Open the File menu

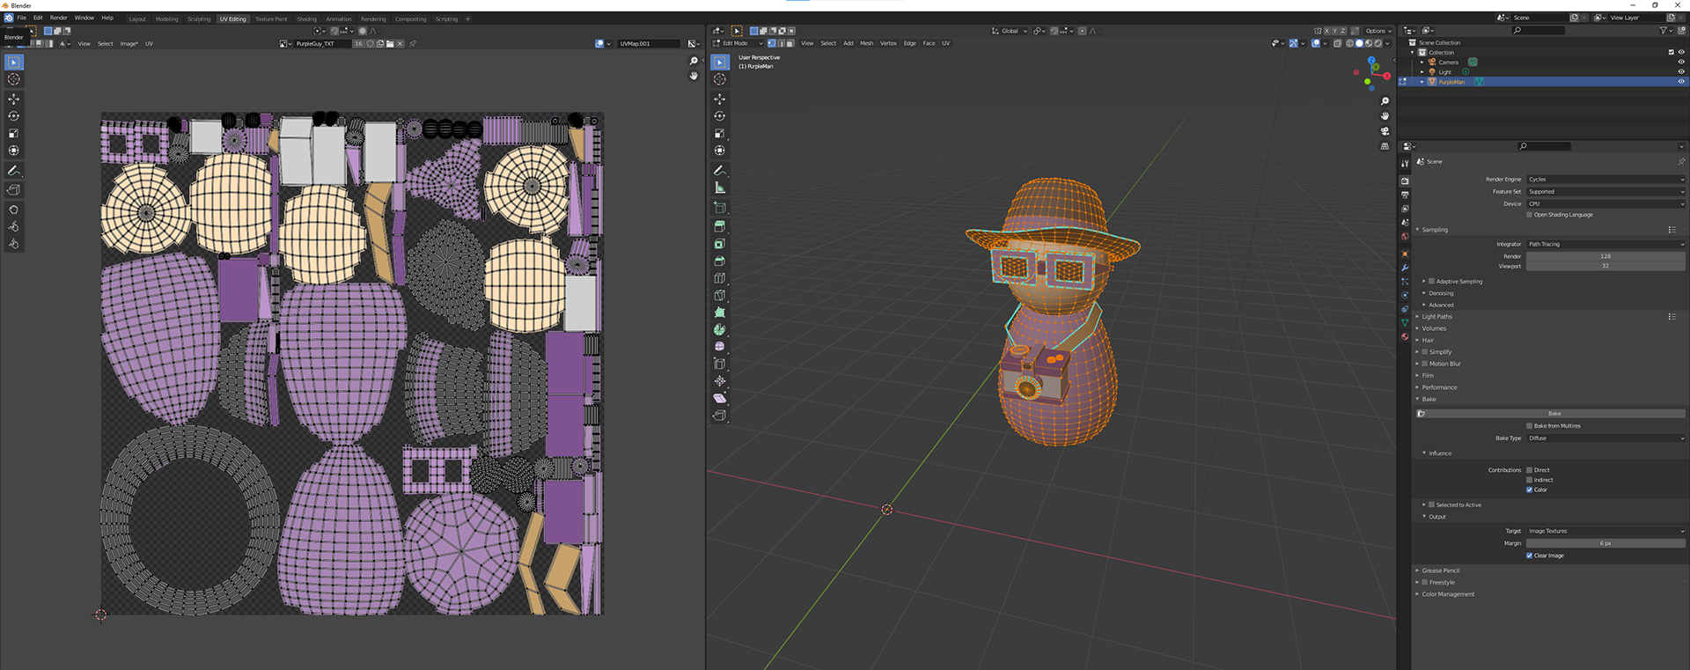[x=21, y=18]
